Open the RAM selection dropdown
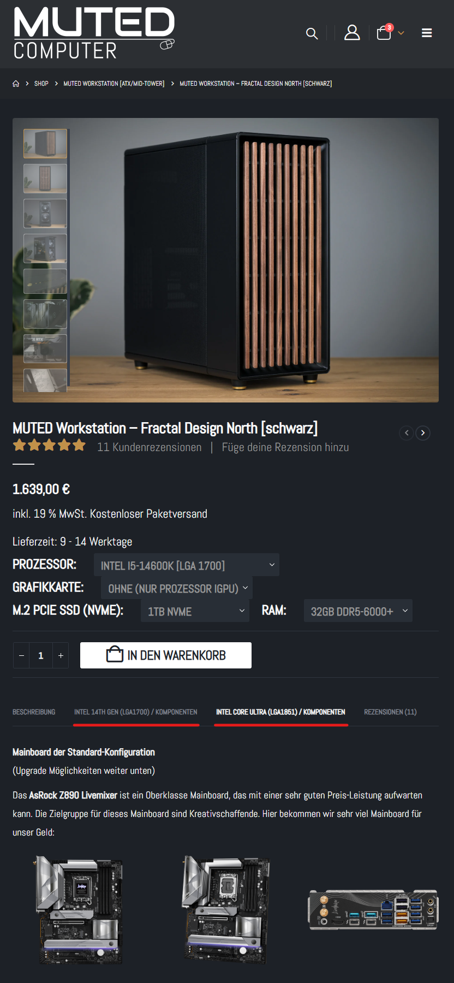The width and height of the screenshot is (454, 983). pyautogui.click(x=358, y=611)
